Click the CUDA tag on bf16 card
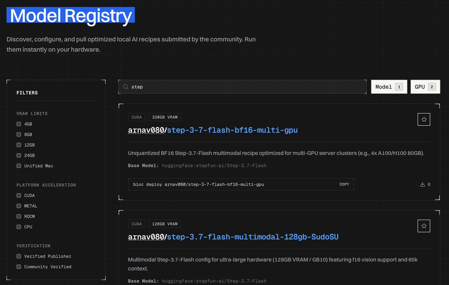The height and width of the screenshot is (285, 449). click(137, 117)
